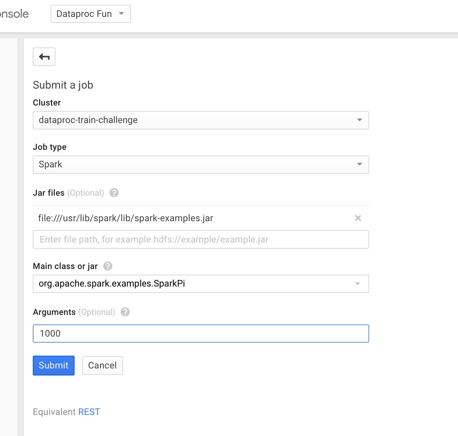This screenshot has width=458, height=436.
Task: Expand the Cluster dropdown
Action: point(201,120)
